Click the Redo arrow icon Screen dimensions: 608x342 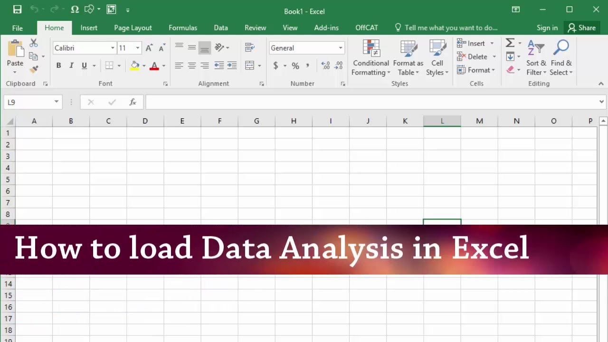[54, 9]
